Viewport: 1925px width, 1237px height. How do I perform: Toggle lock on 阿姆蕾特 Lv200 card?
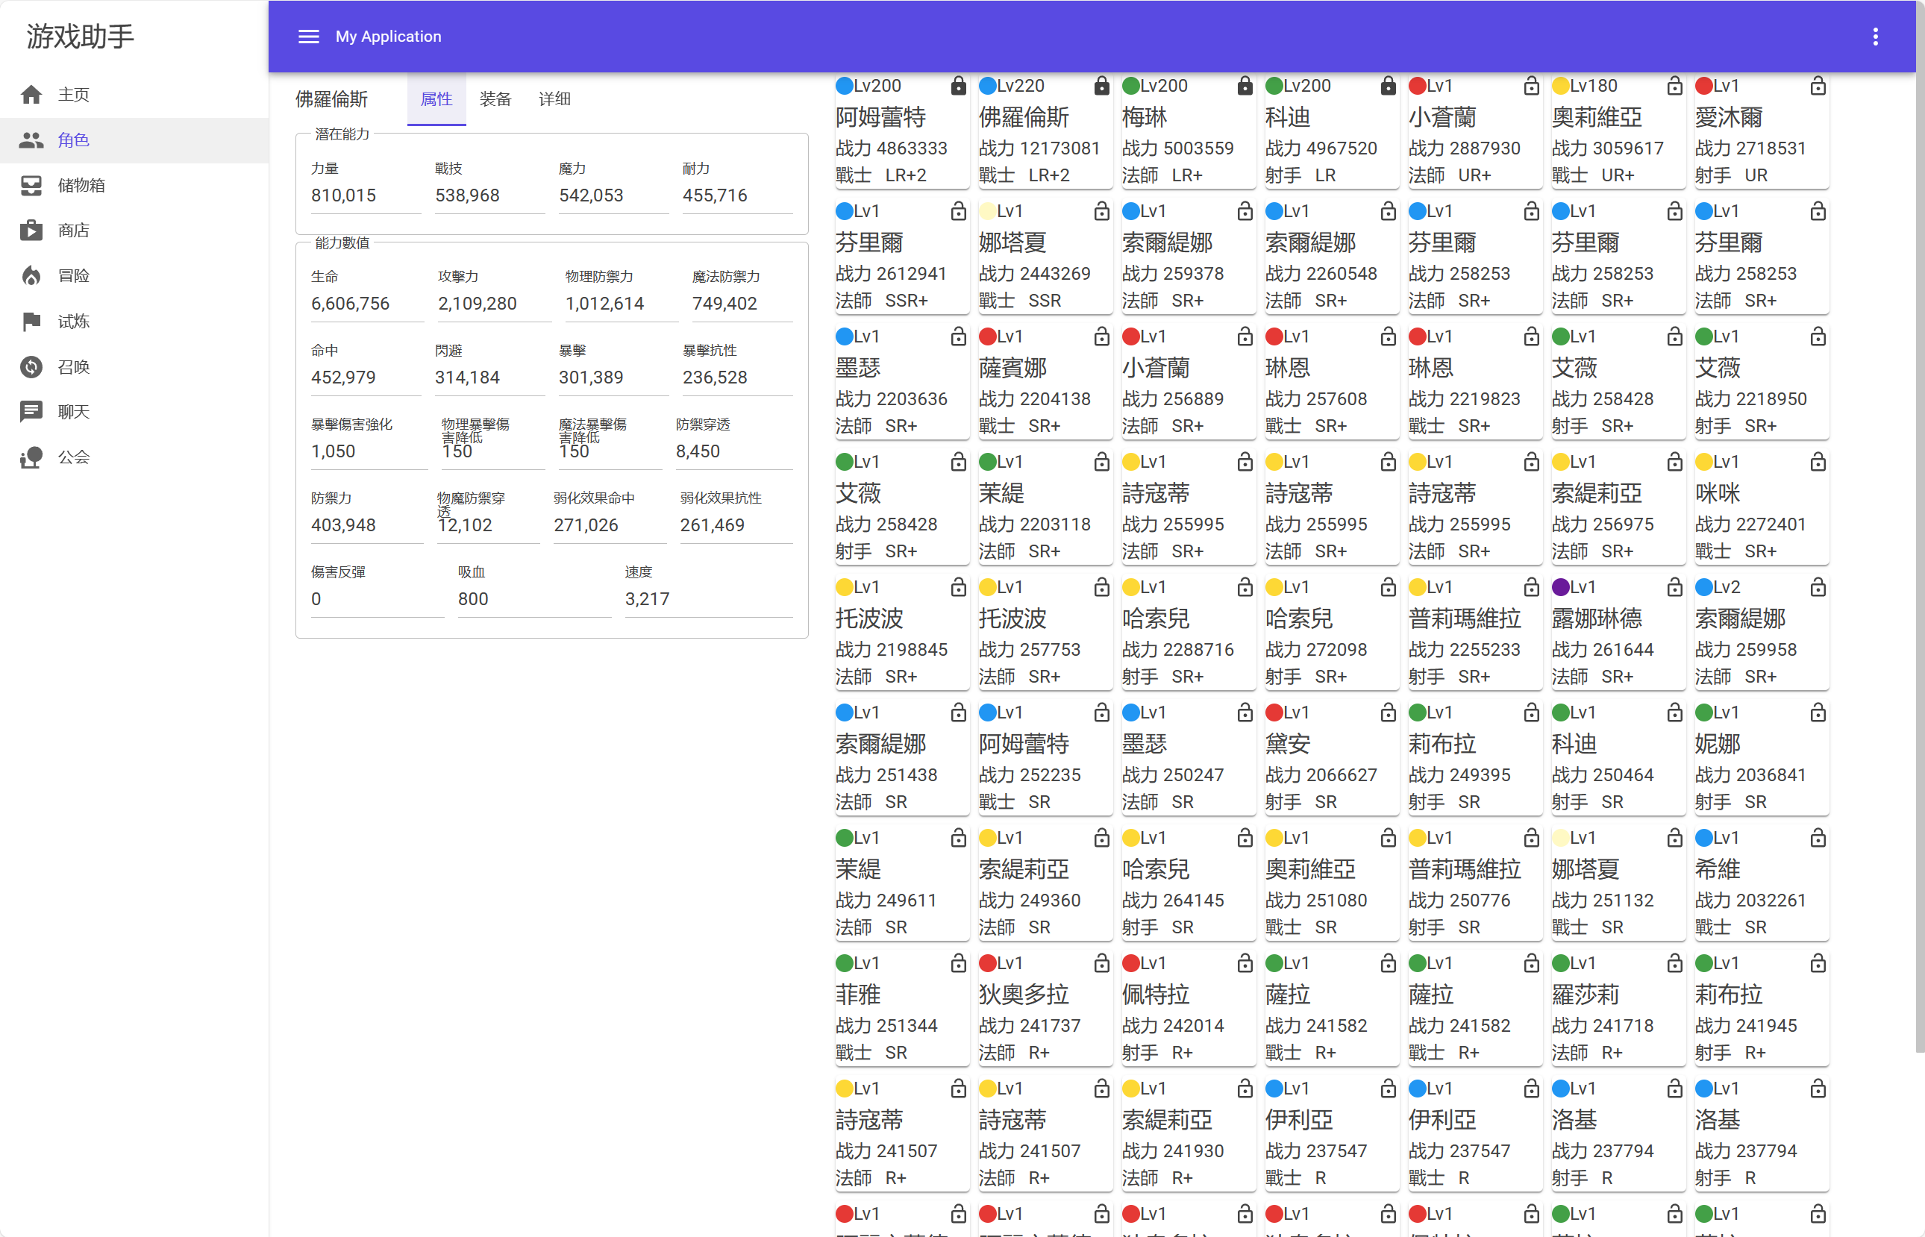pos(958,86)
